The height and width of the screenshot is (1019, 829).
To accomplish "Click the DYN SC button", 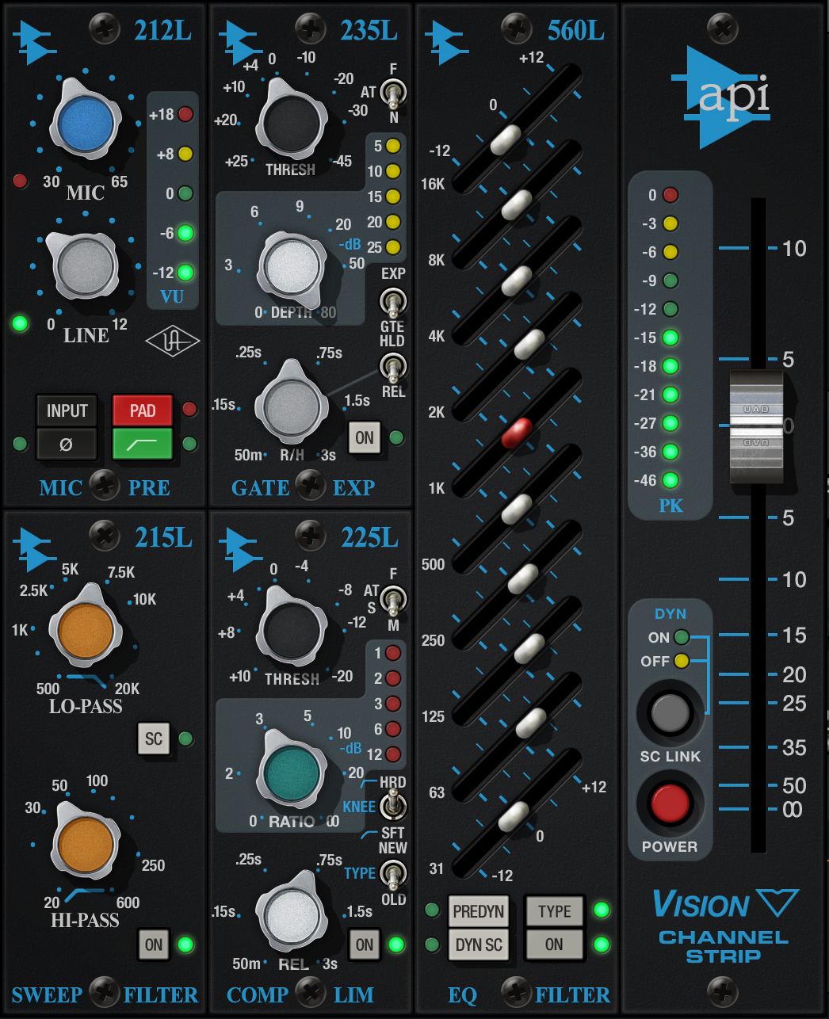I will (478, 945).
